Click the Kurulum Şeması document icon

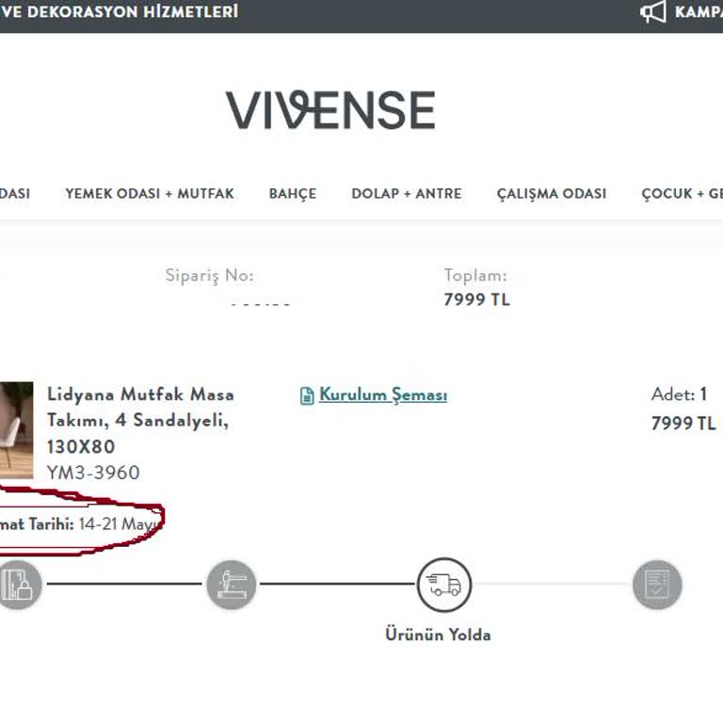click(307, 395)
